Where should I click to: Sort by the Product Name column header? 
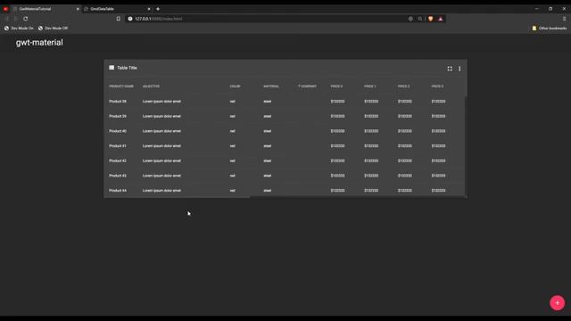pos(121,86)
